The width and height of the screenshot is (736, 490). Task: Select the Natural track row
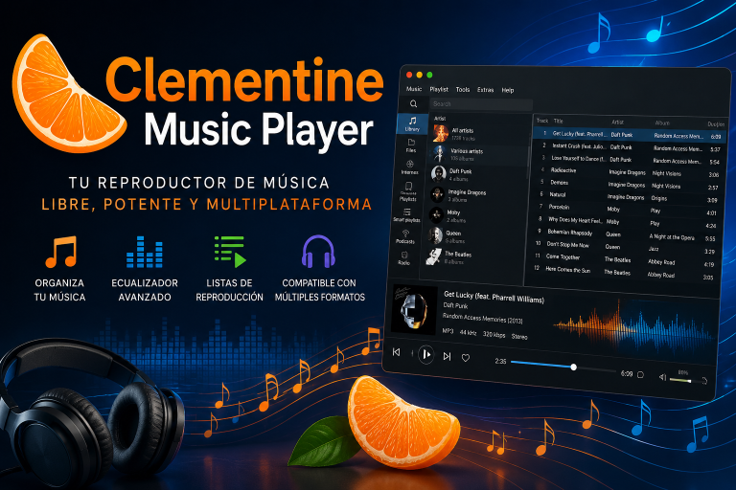[625, 197]
